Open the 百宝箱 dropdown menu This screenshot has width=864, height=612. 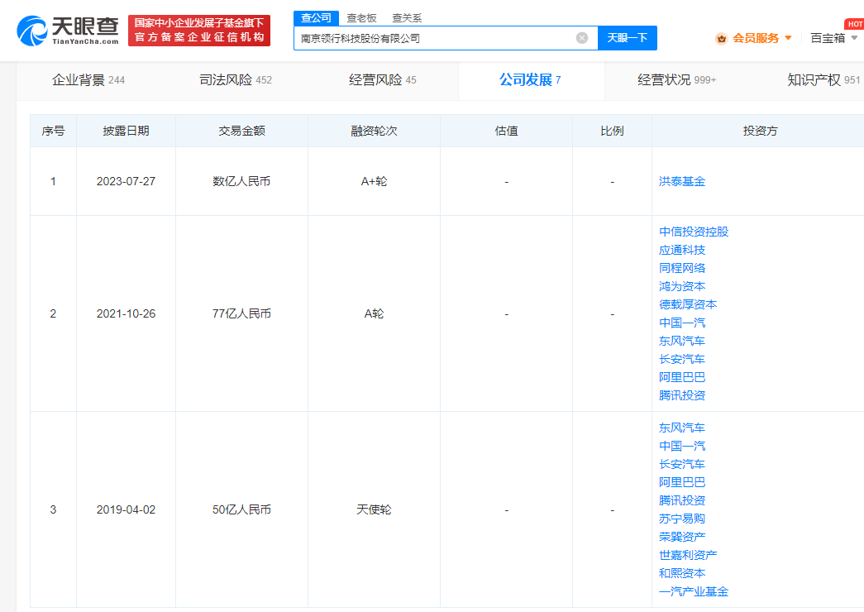point(827,37)
